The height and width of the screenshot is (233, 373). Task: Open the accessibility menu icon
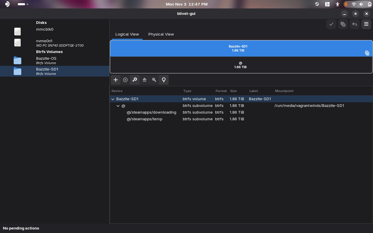[x=337, y=4]
